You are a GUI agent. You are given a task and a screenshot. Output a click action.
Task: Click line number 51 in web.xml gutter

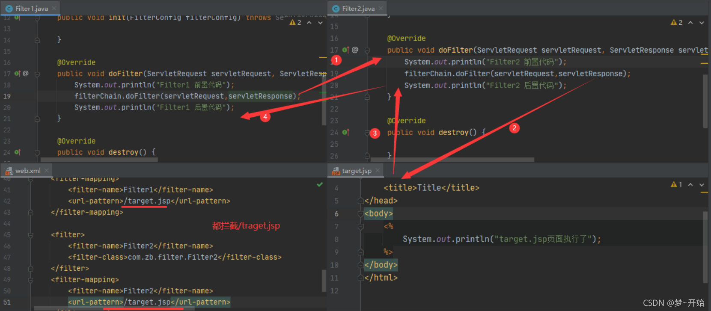click(x=7, y=302)
